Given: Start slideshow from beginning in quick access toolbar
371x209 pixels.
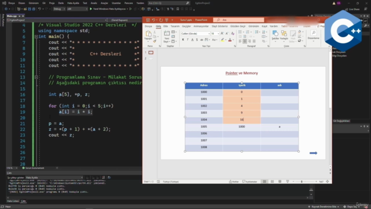Looking at the screenshot, I should [167, 20].
